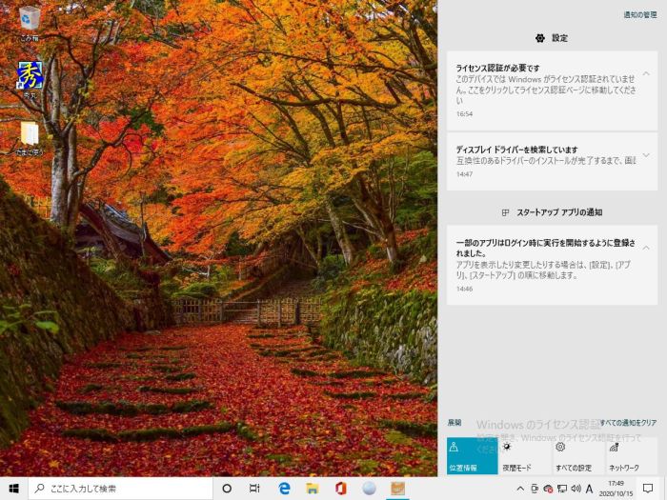The image size is (667, 500).
Task: Toggle the ネットワーク quick action tile
Action: [632, 456]
